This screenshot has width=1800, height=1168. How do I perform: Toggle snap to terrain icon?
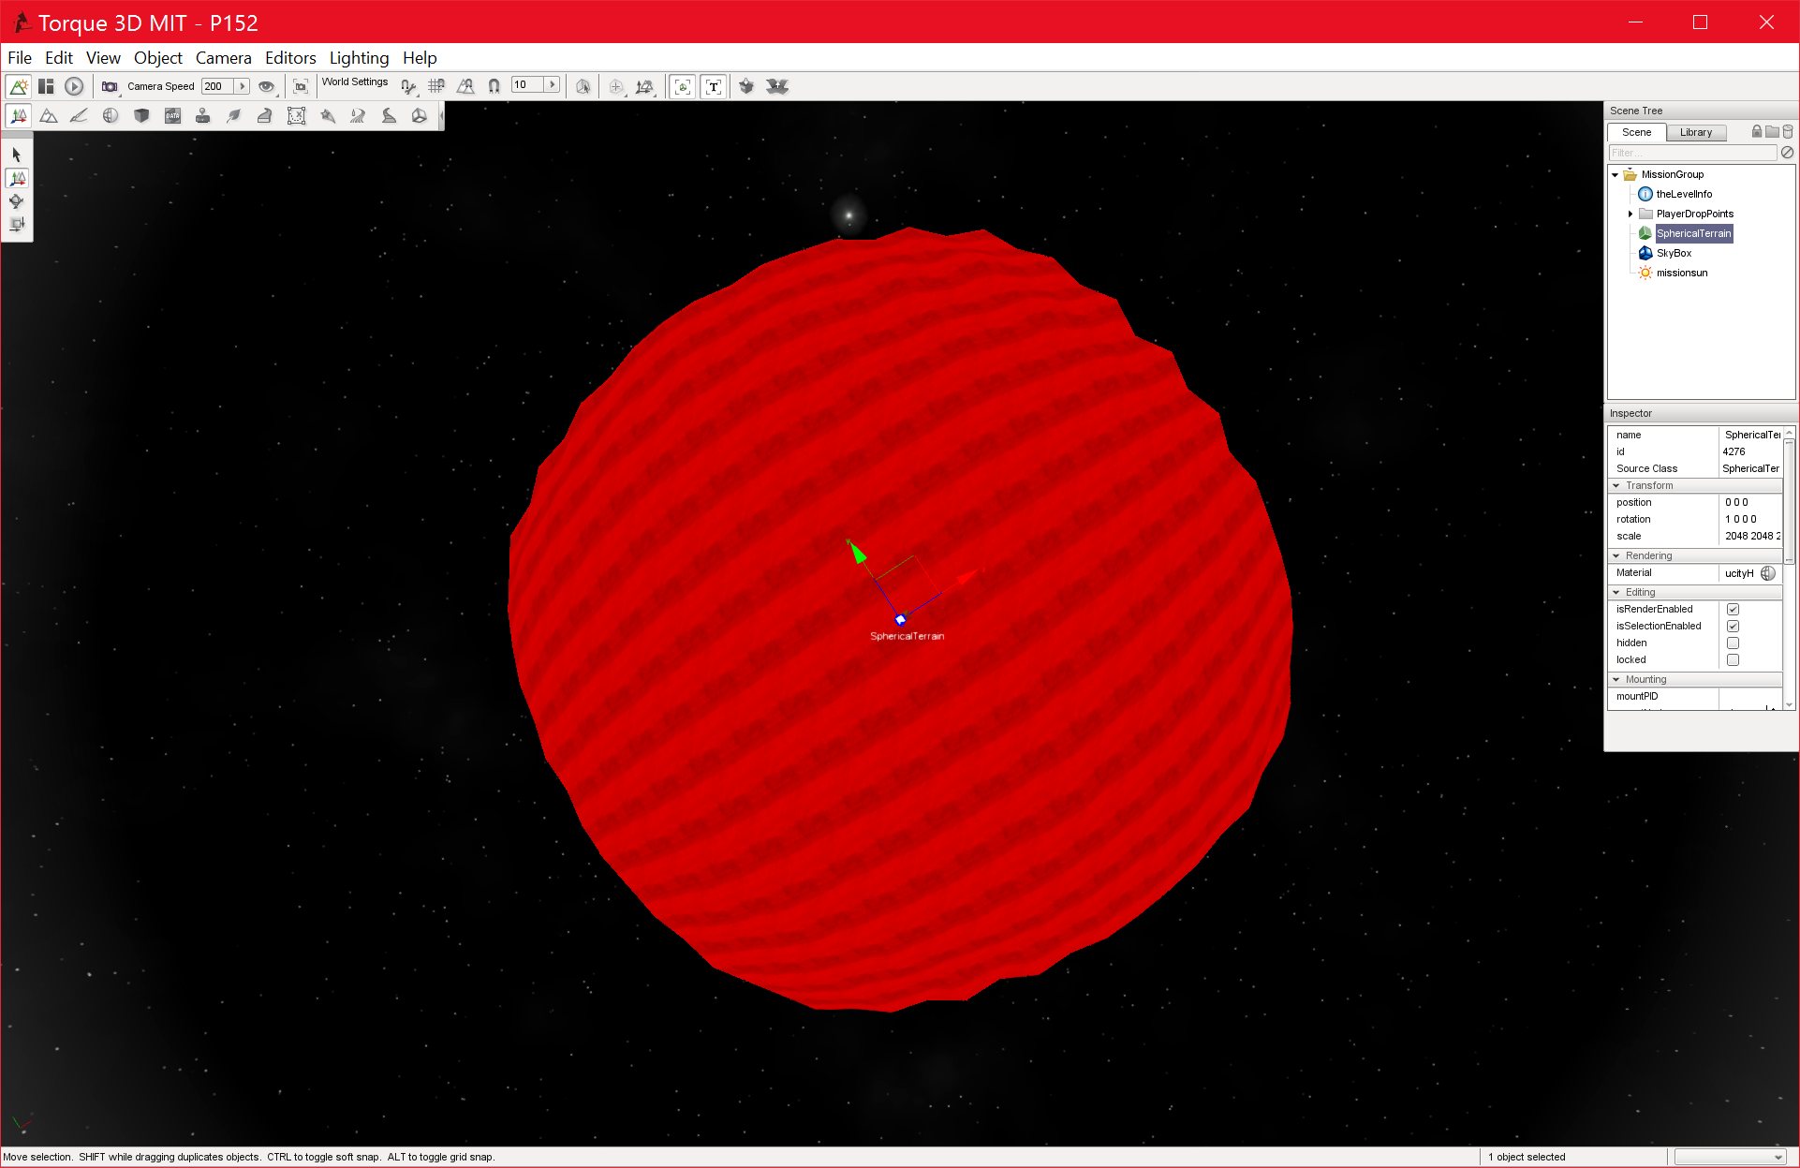coord(465,86)
